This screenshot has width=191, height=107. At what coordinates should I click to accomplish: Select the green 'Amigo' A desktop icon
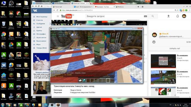click(4, 56)
